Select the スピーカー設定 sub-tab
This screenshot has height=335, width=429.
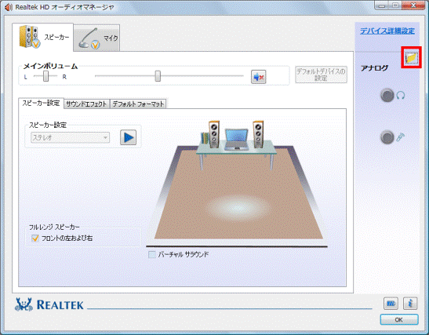coord(41,104)
